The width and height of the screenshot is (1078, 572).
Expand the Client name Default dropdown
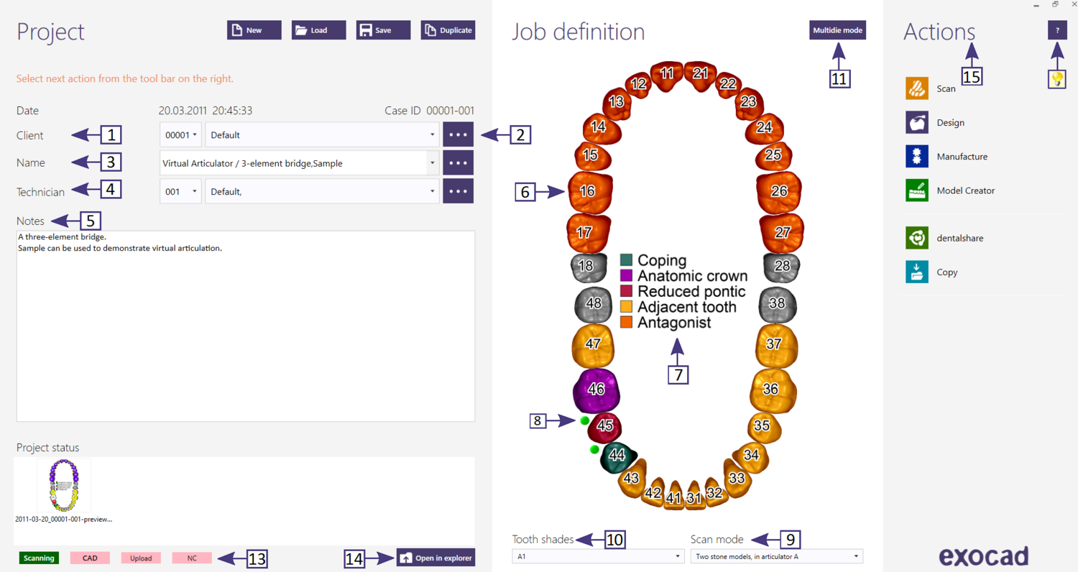point(322,135)
